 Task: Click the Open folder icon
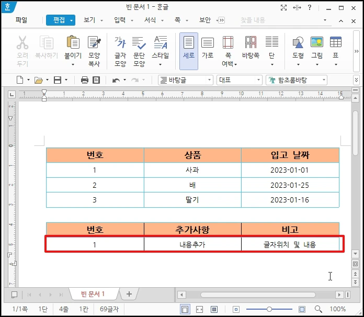tap(39, 81)
